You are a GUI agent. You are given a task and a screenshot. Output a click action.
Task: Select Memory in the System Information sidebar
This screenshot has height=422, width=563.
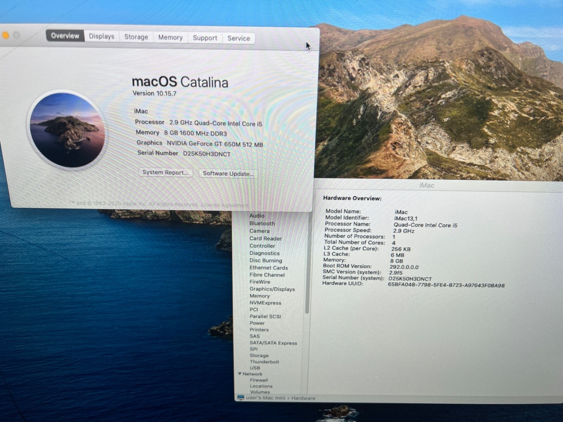[x=260, y=296]
